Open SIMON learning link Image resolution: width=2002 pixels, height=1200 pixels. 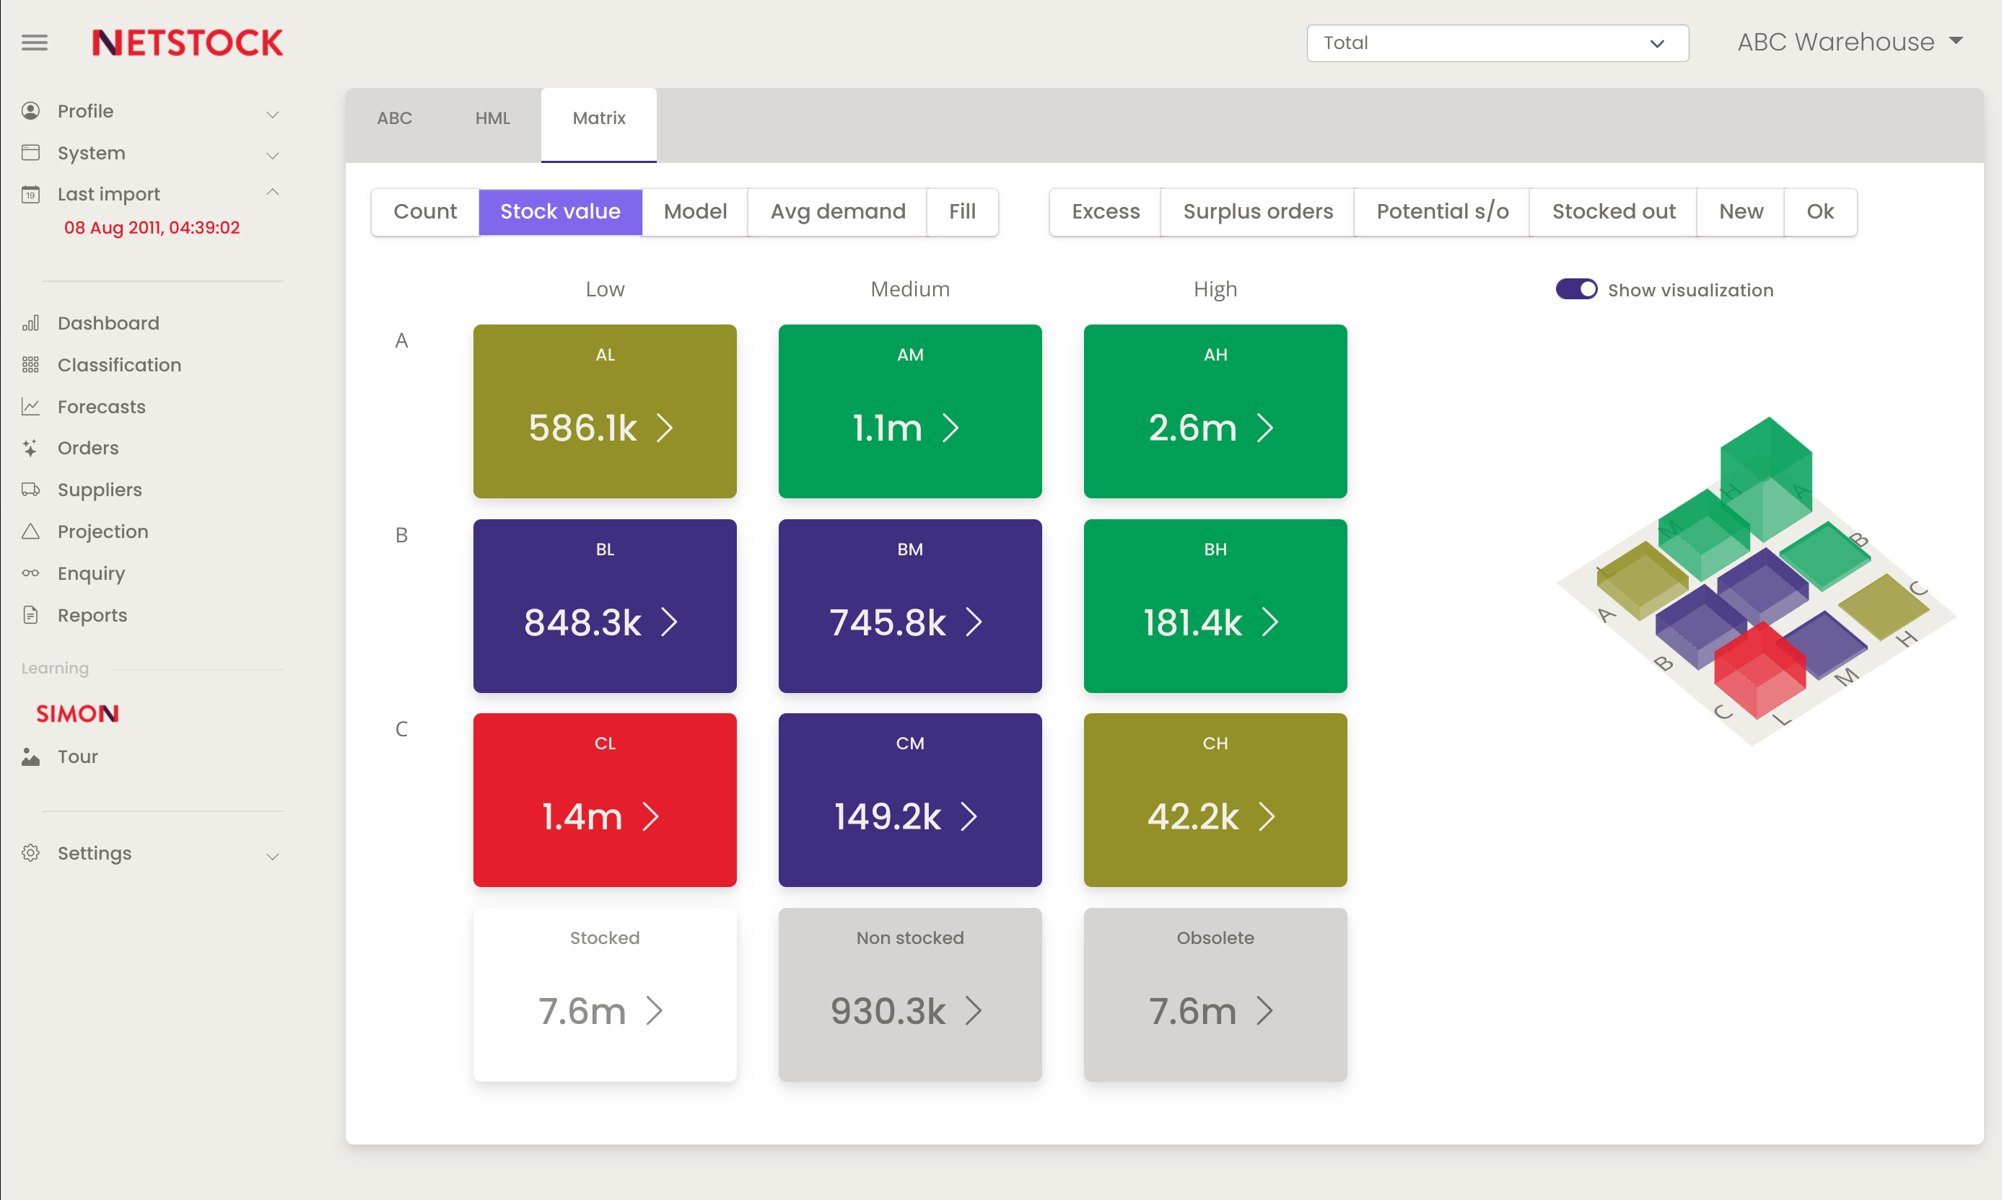pyautogui.click(x=78, y=713)
